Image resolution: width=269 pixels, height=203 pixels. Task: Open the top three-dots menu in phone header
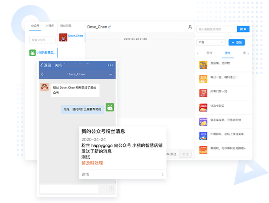tap(110, 65)
